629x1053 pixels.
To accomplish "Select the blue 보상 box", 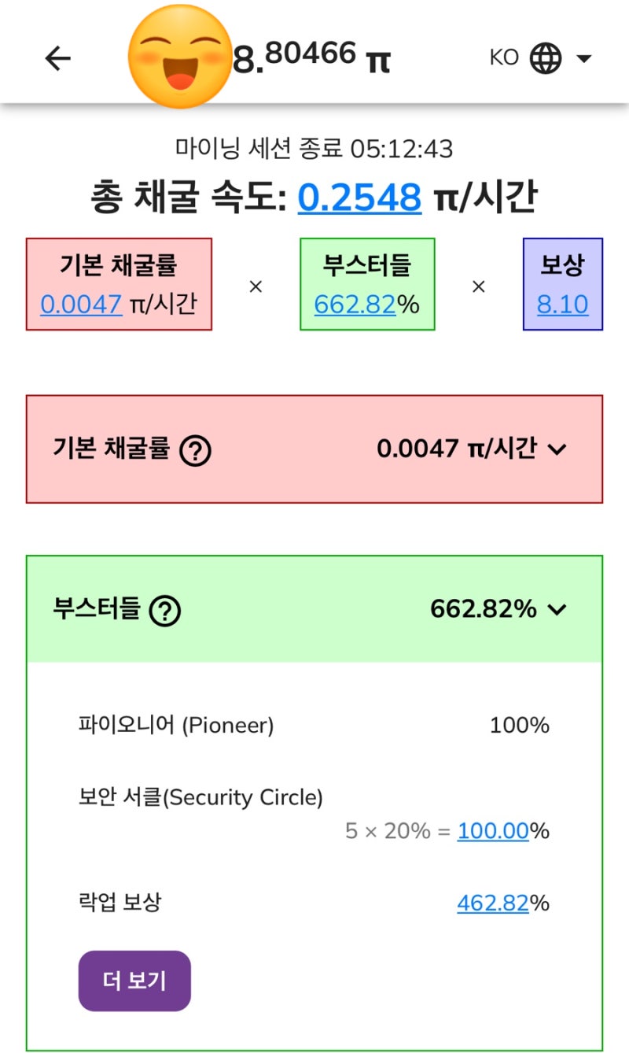I will pos(564,283).
